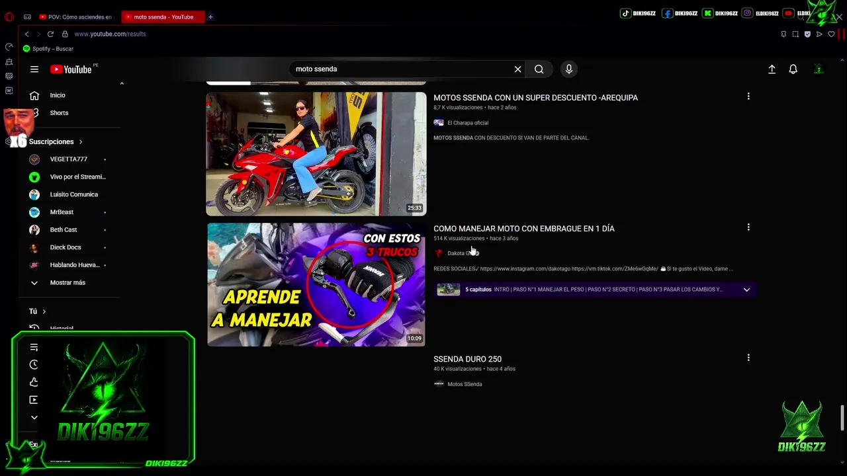Open options menu for SSENDA DURO 250 video
The height and width of the screenshot is (476, 847).
(x=748, y=358)
